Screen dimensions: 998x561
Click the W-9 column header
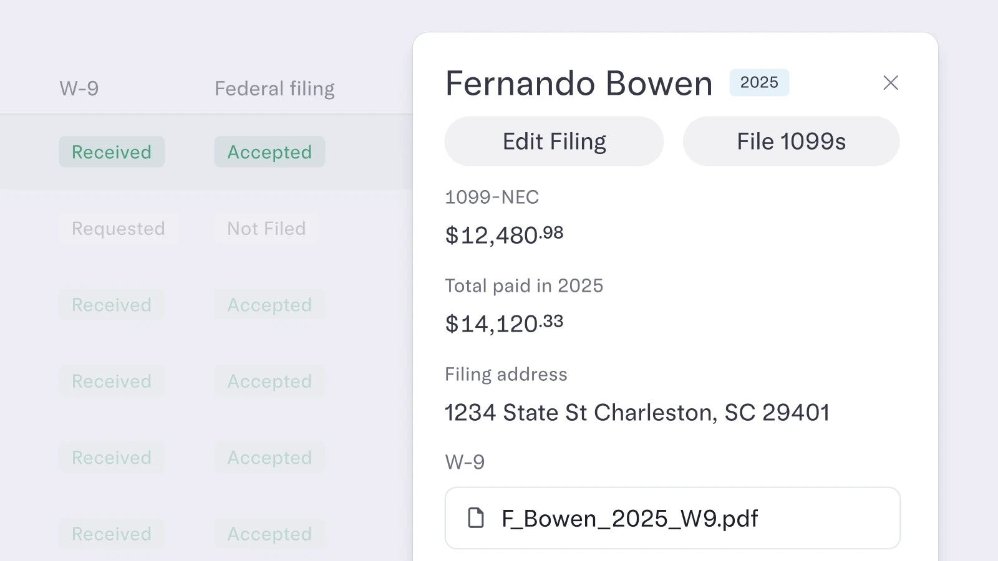click(x=80, y=89)
